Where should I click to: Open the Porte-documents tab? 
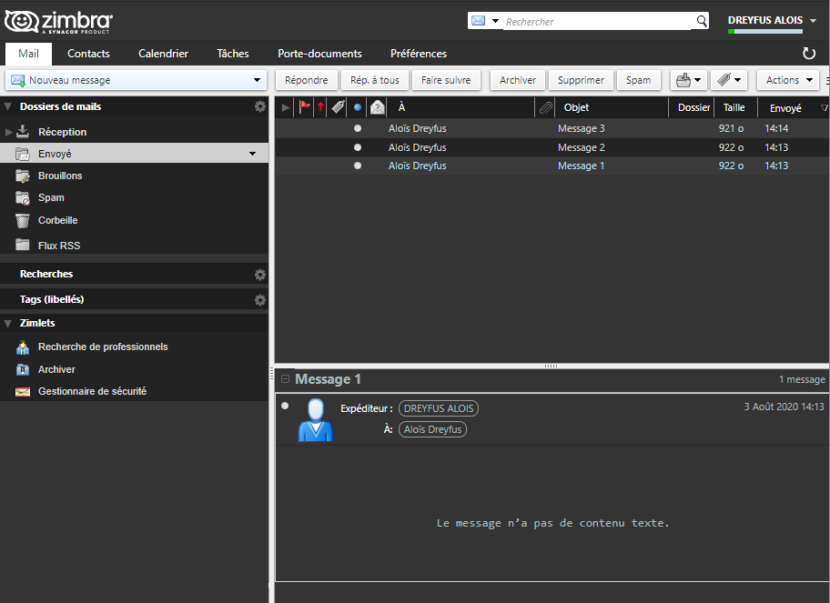319,54
